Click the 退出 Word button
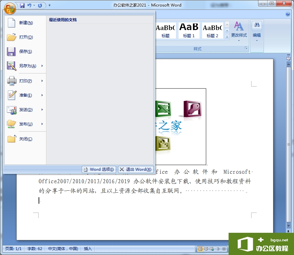The width and height of the screenshot is (294, 255). pos(136,169)
